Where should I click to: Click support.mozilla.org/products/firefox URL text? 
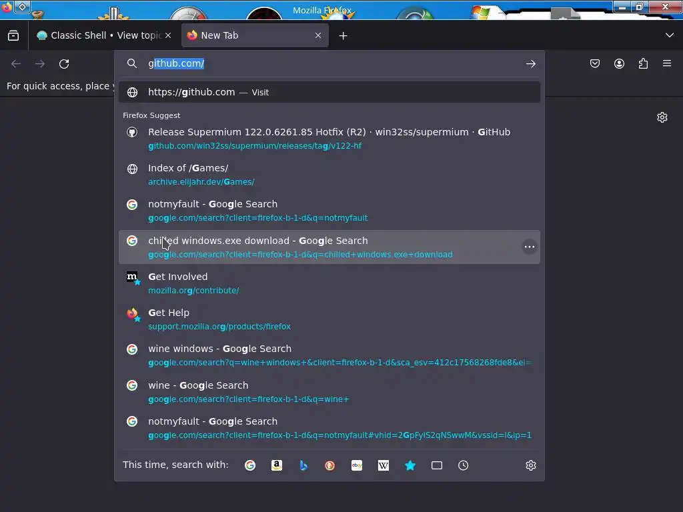[219, 327]
